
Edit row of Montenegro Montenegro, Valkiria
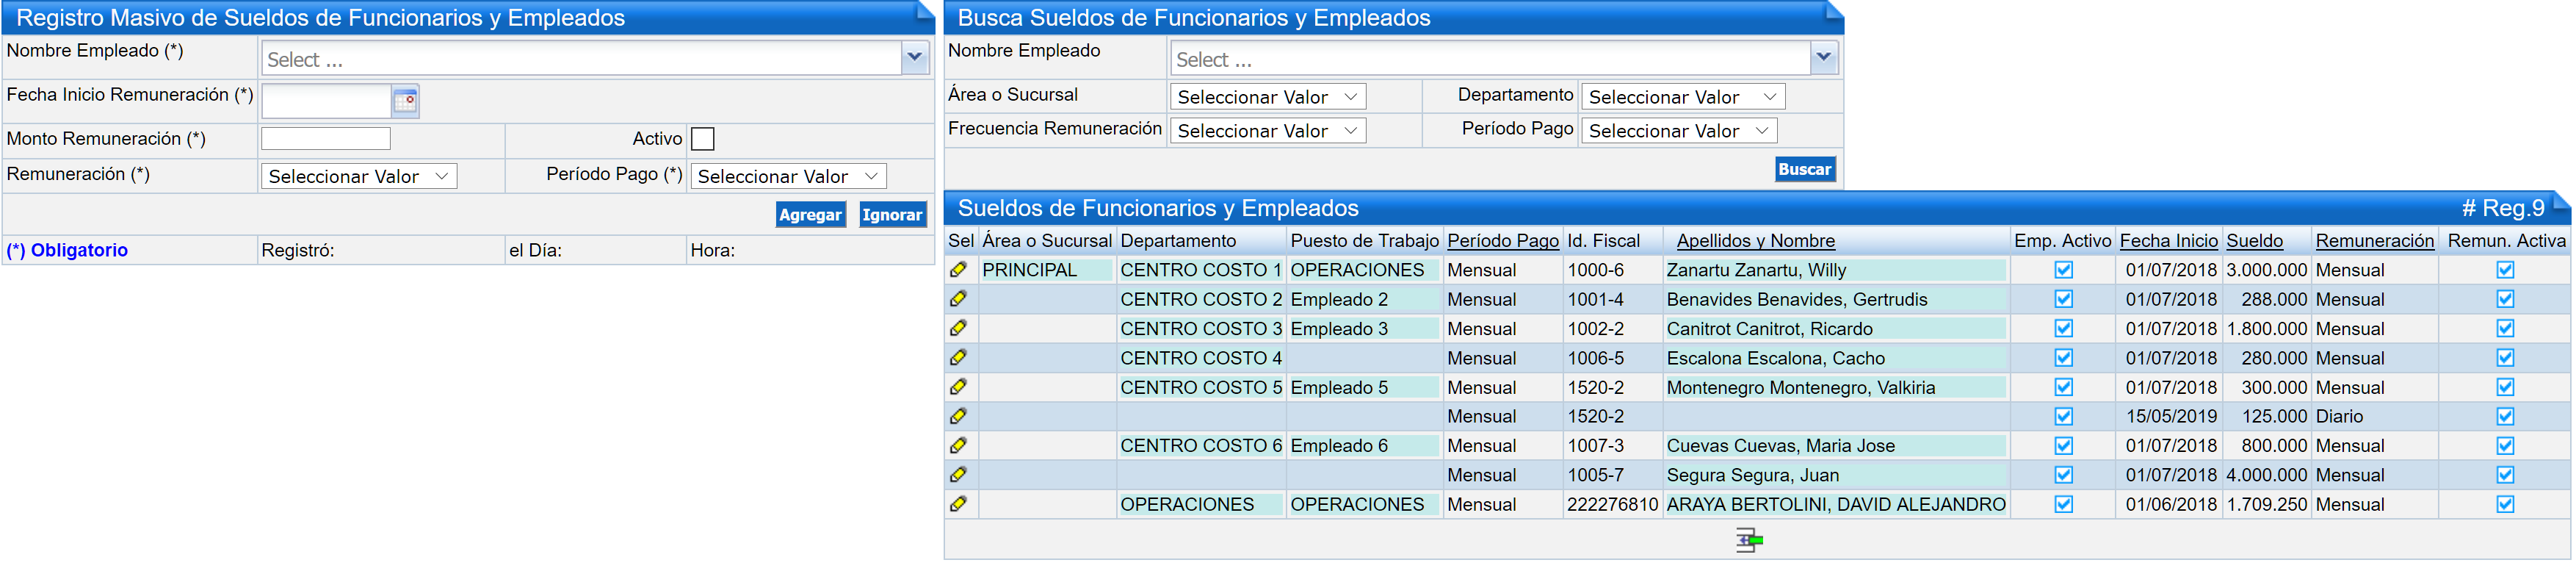pos(958,387)
